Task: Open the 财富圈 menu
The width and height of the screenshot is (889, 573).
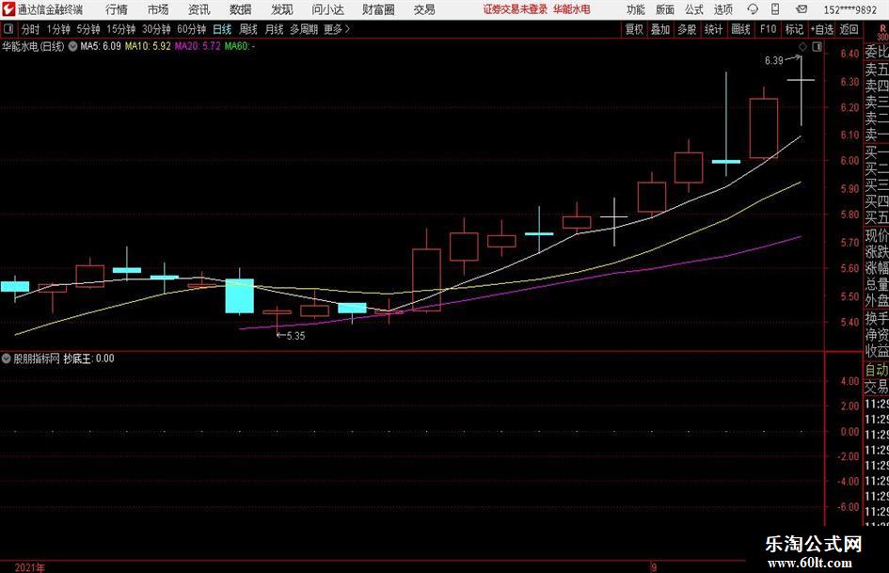Action: (378, 9)
